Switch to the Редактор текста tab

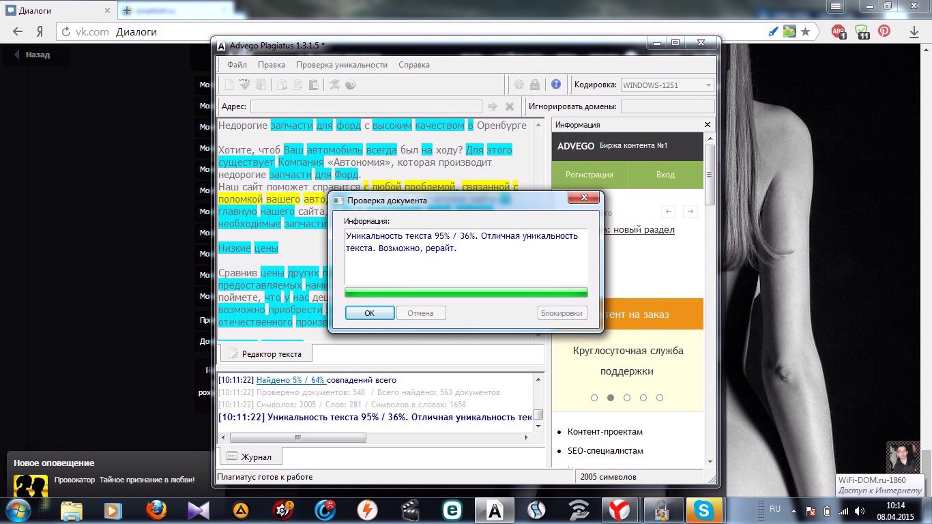click(265, 353)
